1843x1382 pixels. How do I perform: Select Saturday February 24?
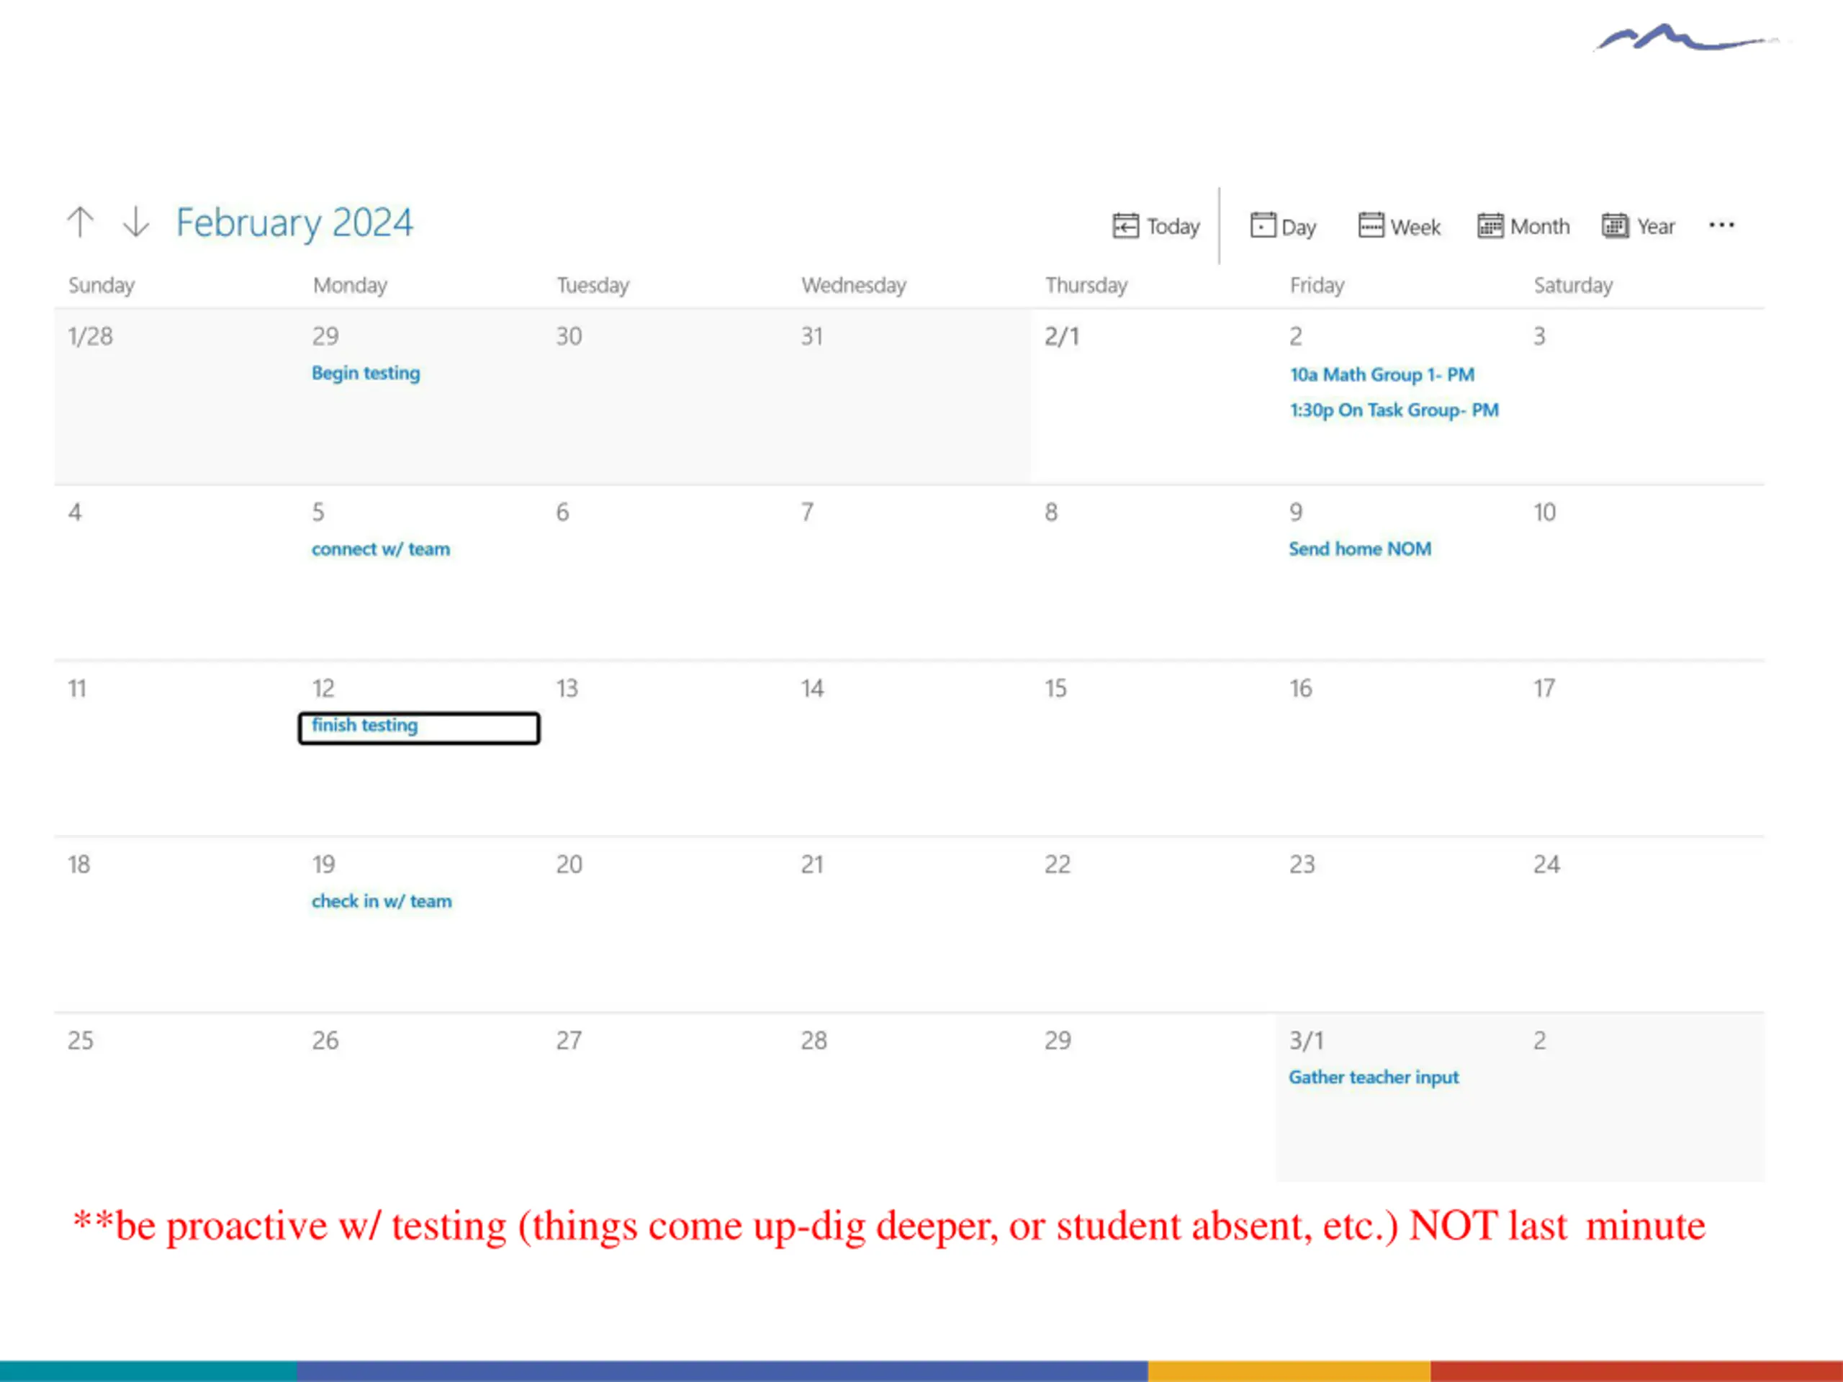pyautogui.click(x=1546, y=864)
